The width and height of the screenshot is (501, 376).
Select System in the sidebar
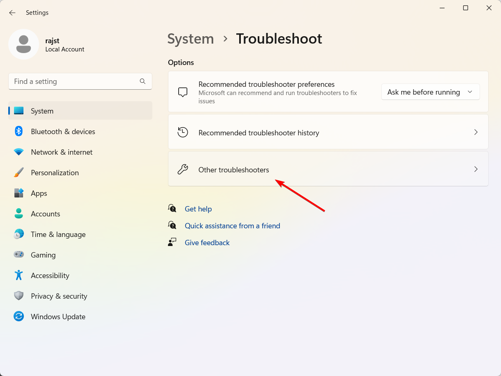pyautogui.click(x=80, y=111)
